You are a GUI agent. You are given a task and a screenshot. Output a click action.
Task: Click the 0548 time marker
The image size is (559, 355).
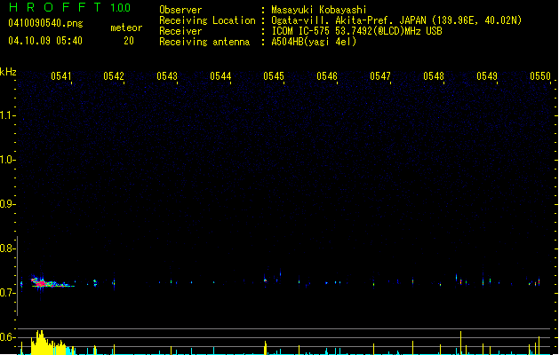(x=434, y=76)
